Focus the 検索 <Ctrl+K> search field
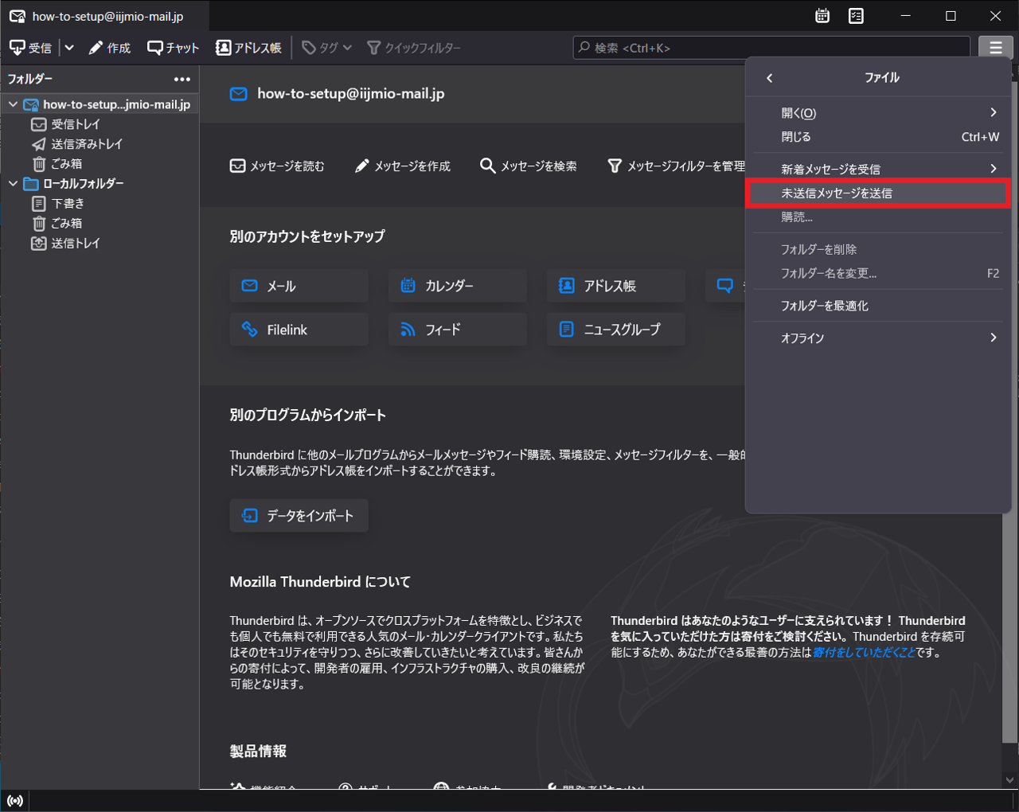Screen dimensions: 1019x812 771,48
